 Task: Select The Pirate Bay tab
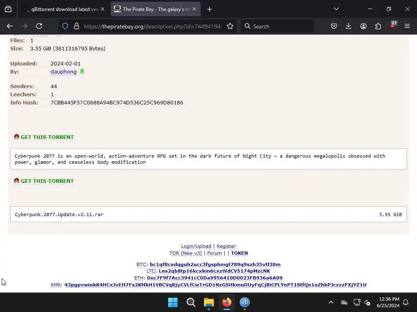pos(156,9)
